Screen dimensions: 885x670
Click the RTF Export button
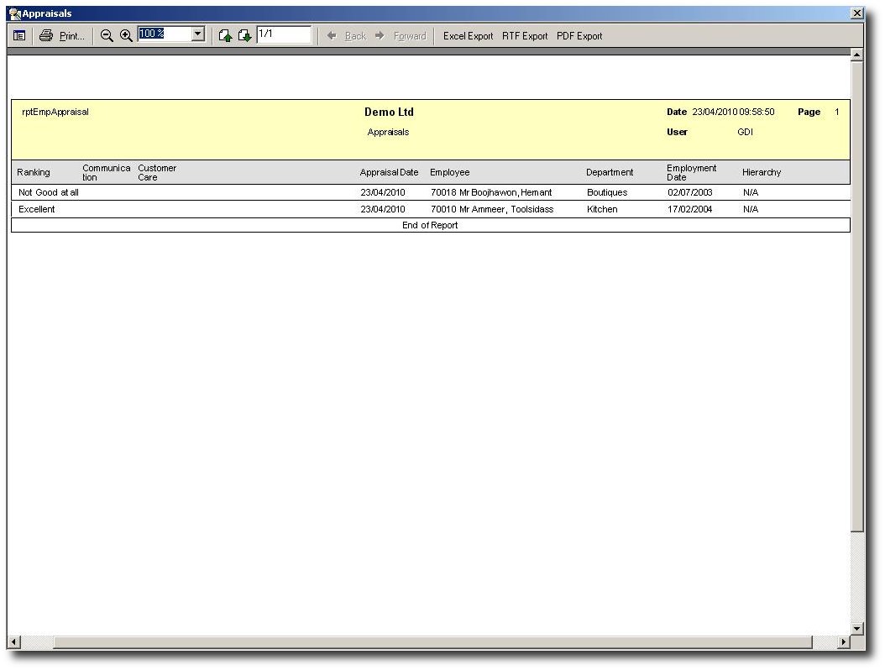tap(525, 36)
